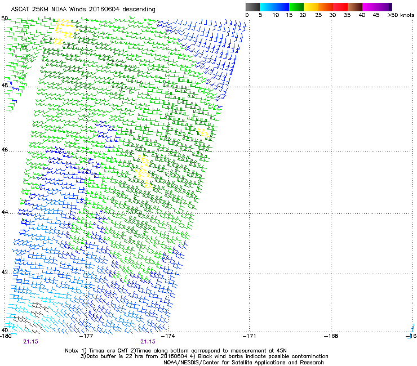417x366 pixels.
Task: Click the yellow 20-25 knots legend segment
Action: (311, 7)
